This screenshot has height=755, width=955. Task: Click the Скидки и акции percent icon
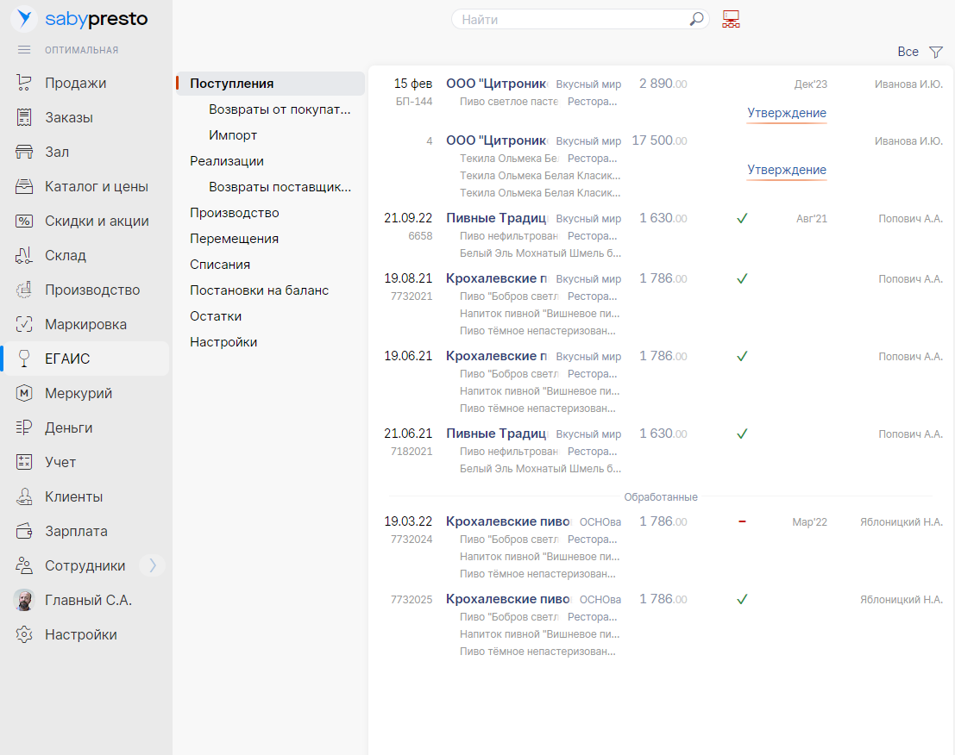(24, 221)
